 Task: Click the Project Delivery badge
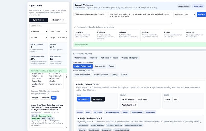[184, 6]
